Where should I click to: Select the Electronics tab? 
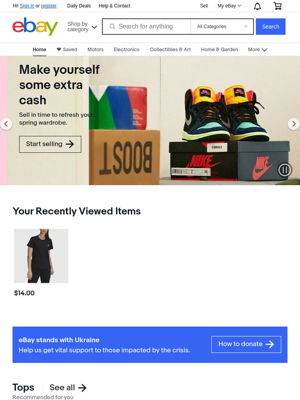pos(127,50)
